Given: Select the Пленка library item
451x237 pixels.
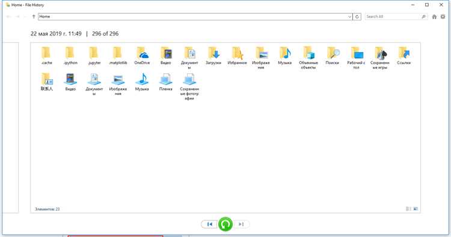Looking at the screenshot, I should (x=166, y=82).
